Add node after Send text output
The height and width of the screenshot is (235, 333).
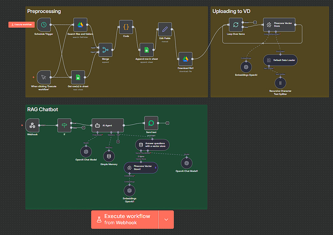point(167,123)
